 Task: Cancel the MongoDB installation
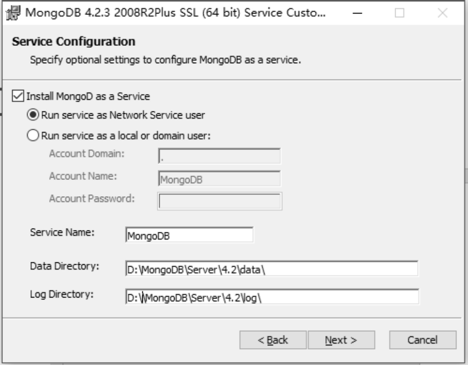tap(422, 340)
